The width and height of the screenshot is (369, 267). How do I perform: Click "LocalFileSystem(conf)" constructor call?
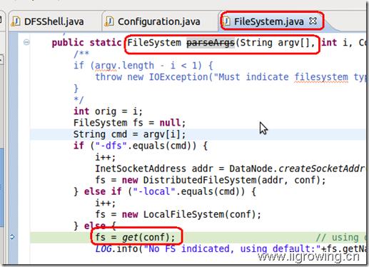[199, 214]
